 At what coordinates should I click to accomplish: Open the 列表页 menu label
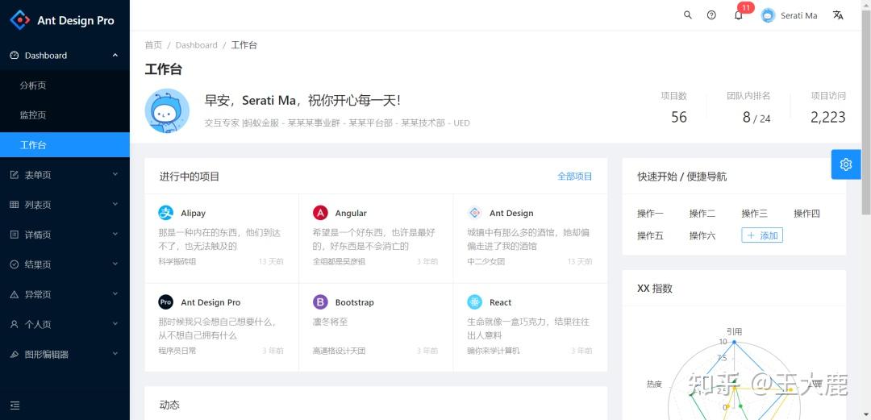38,205
